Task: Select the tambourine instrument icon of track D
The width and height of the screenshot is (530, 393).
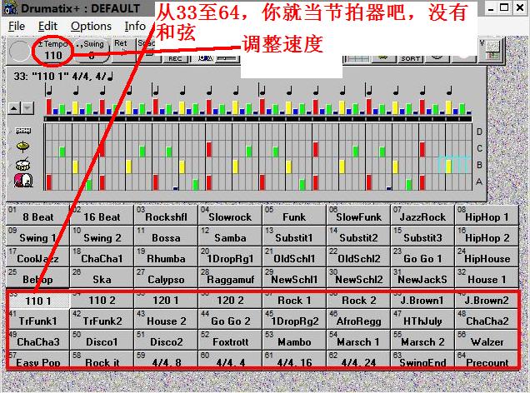Action: pos(23,131)
